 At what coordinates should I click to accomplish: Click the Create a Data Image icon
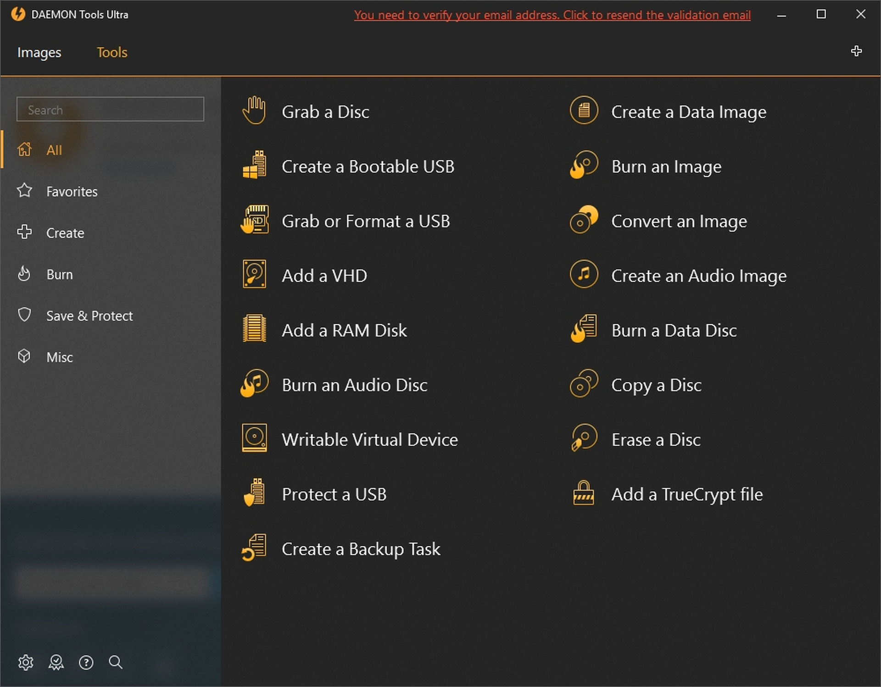(584, 111)
